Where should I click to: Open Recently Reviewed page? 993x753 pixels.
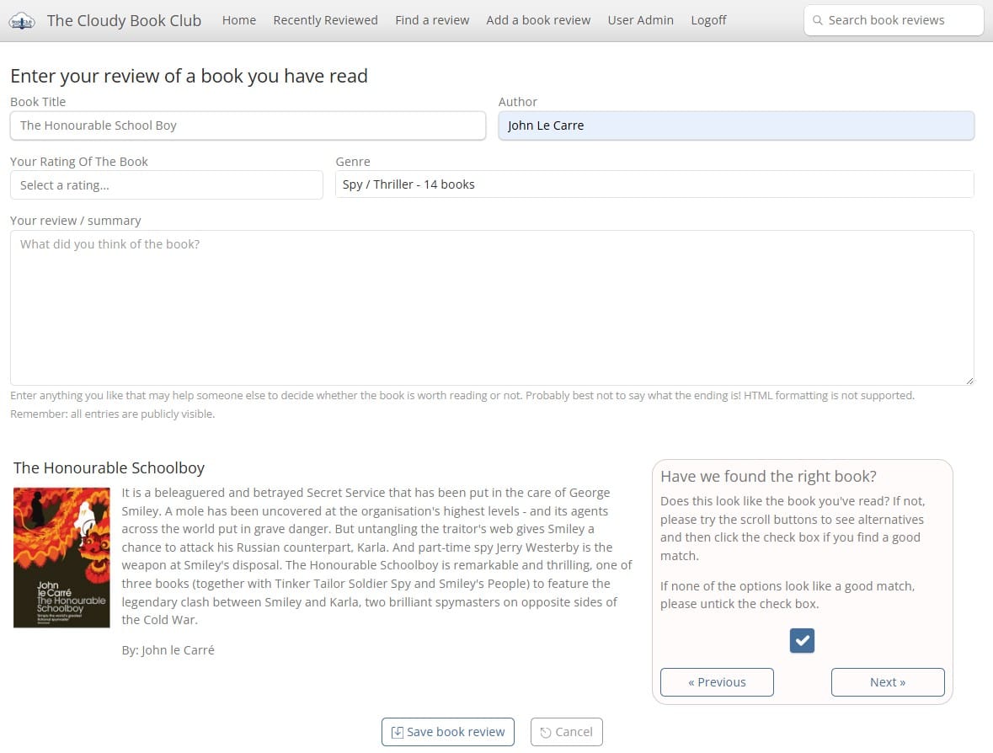[325, 20]
